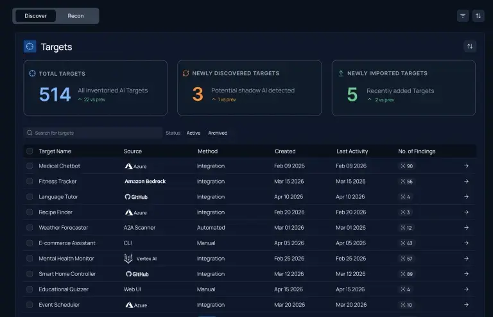Click the Azure logo in Recipe Finder row
Image resolution: width=493 pixels, height=317 pixels.
135,212
